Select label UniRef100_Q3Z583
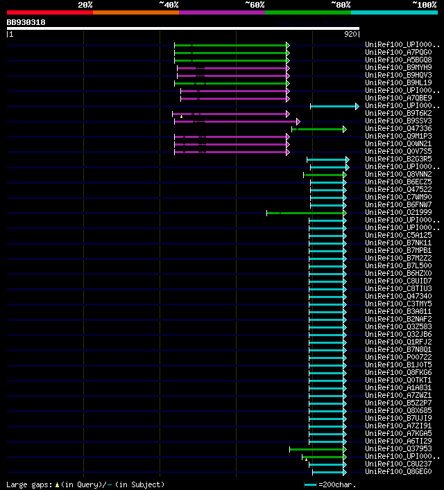 [398, 326]
